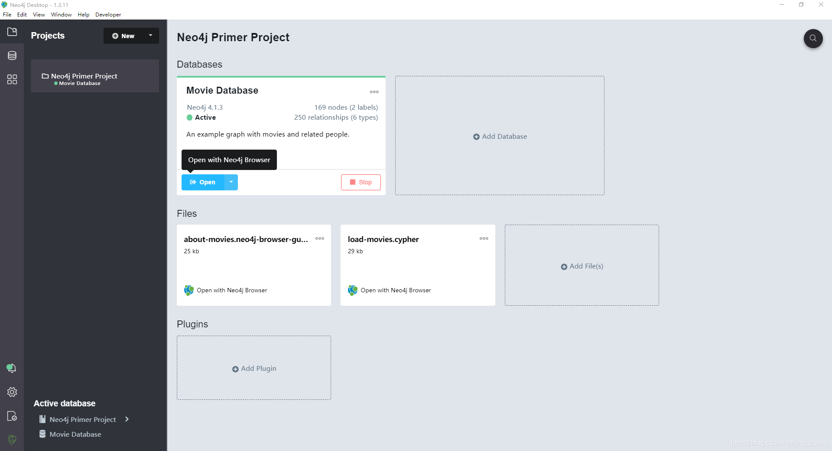Open load-movies.cypher with Neo4j Browser link
Viewport: 832px width, 451px height.
click(x=396, y=290)
